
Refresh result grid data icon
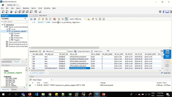click(x=44, y=51)
